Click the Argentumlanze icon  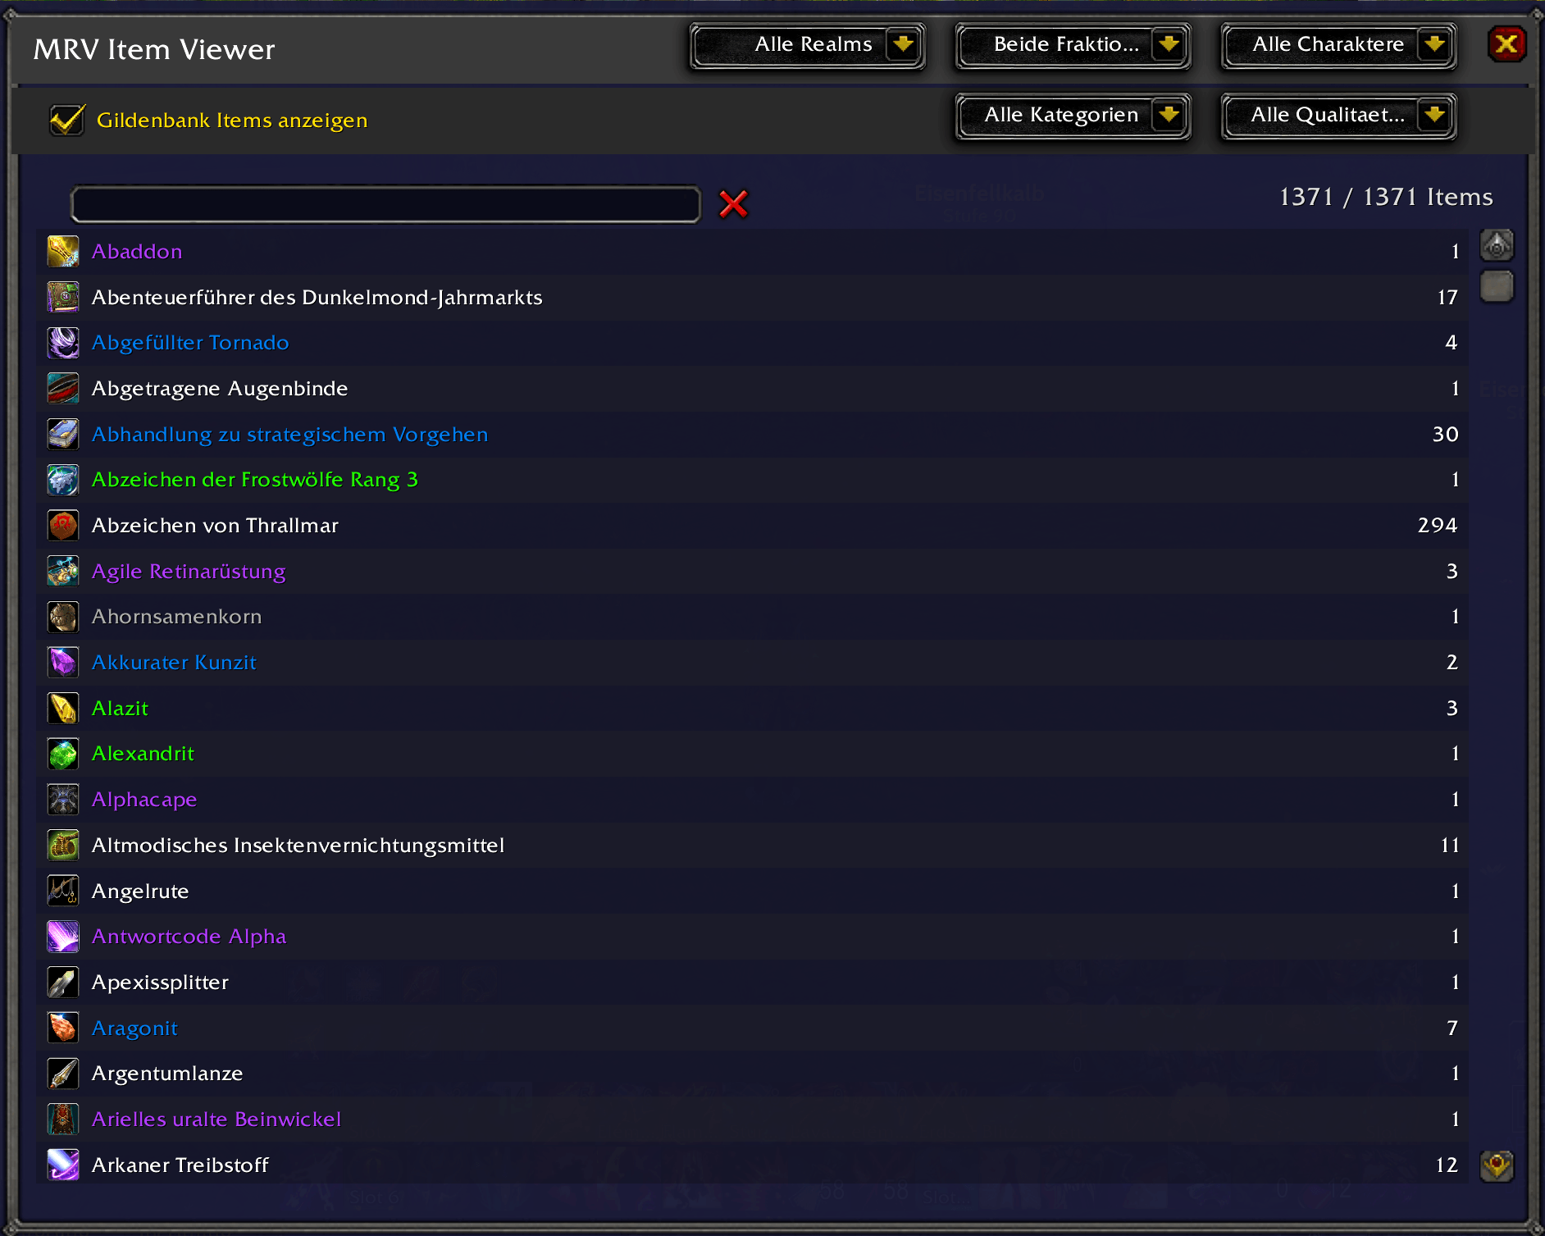(x=63, y=1074)
